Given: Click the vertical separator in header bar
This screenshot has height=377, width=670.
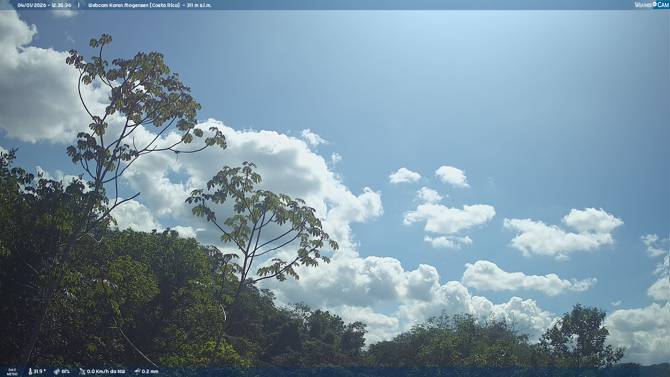Looking at the screenshot, I should pos(79,5).
